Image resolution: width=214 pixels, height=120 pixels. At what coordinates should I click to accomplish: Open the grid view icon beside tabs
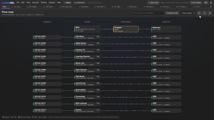click(211, 7)
